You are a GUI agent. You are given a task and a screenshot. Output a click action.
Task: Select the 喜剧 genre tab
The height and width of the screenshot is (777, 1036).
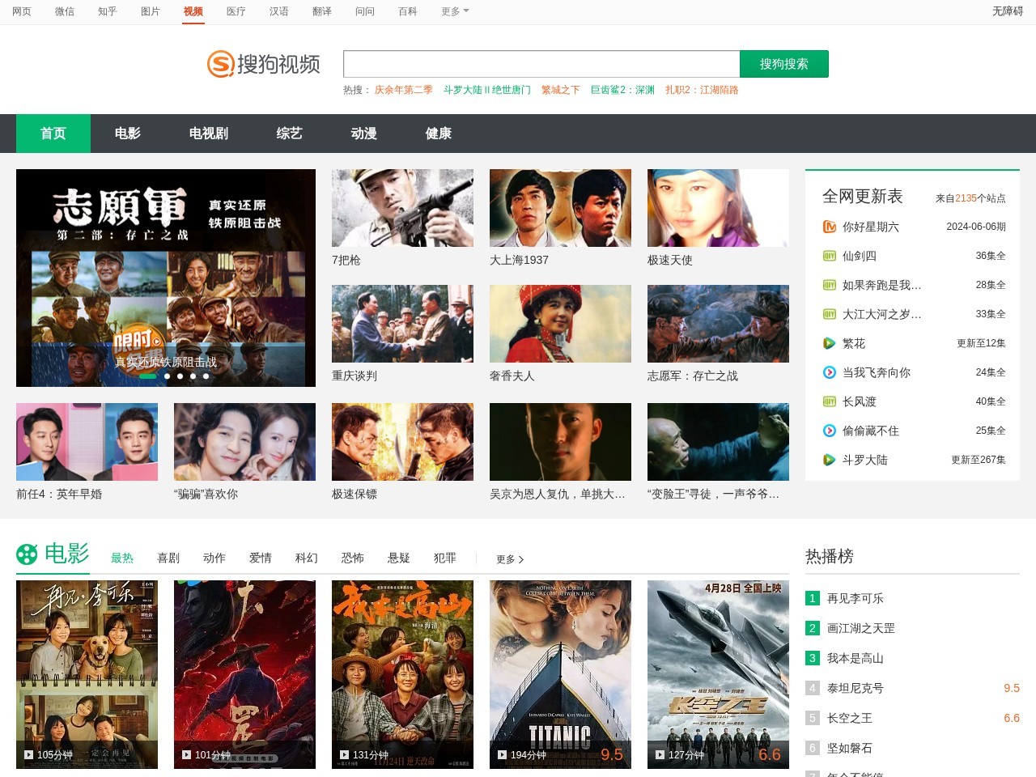pyautogui.click(x=168, y=558)
